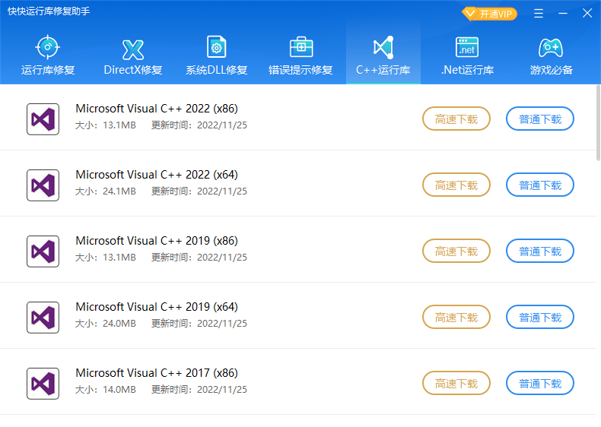The image size is (601, 427).
Task: Select the 游戏必备 gamepad icon
Action: pos(551,48)
